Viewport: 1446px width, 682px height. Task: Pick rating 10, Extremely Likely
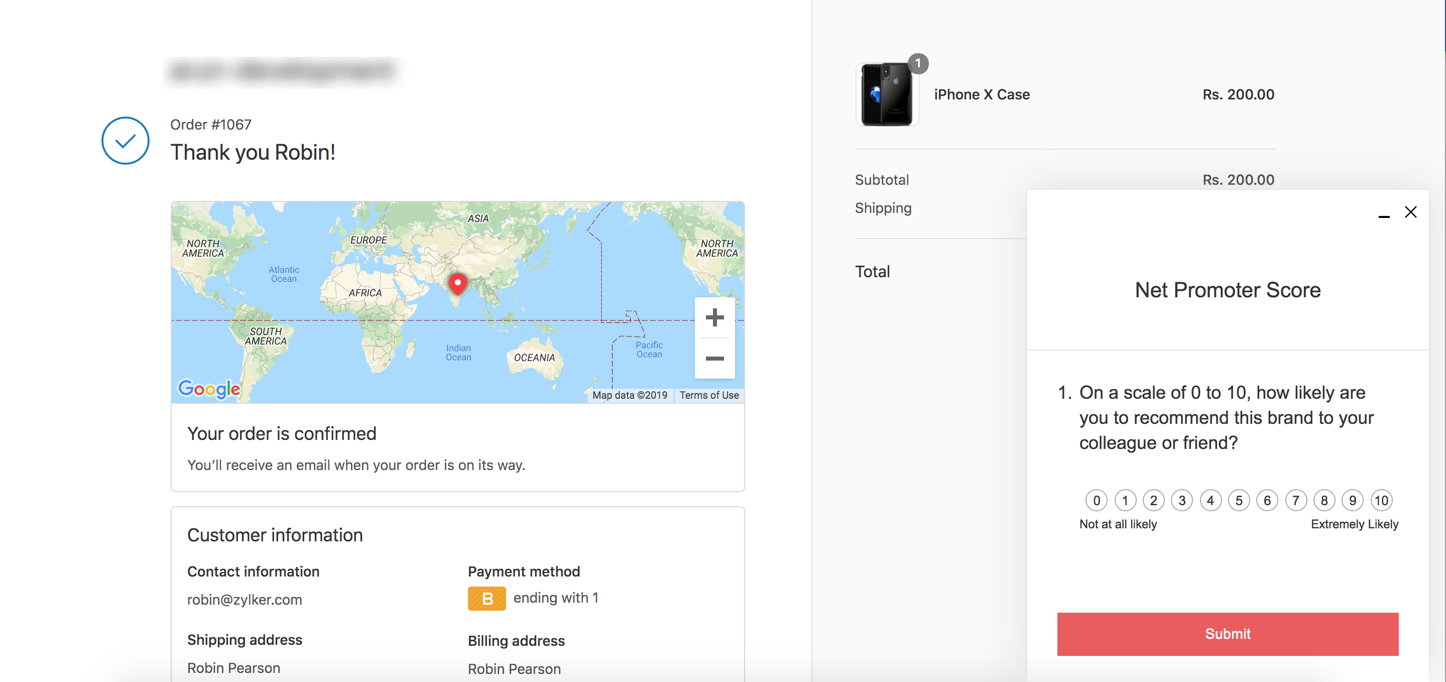click(1381, 500)
